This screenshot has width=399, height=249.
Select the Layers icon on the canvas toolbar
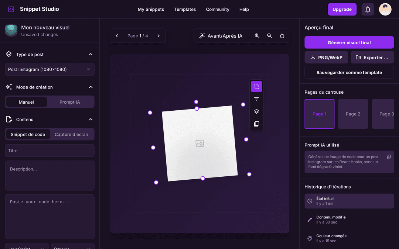pos(256,111)
